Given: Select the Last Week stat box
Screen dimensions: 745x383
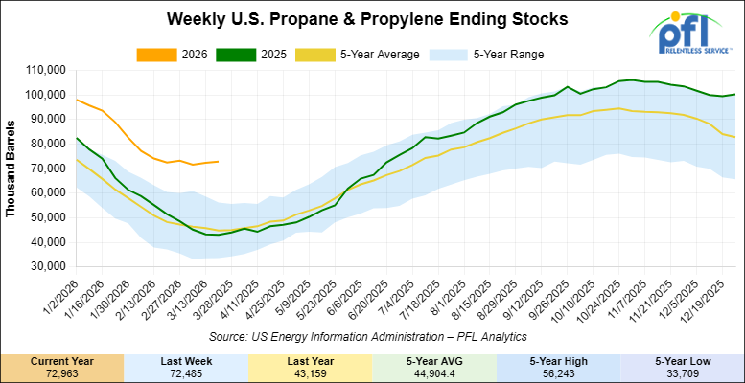Looking at the screenshot, I should tap(186, 367).
